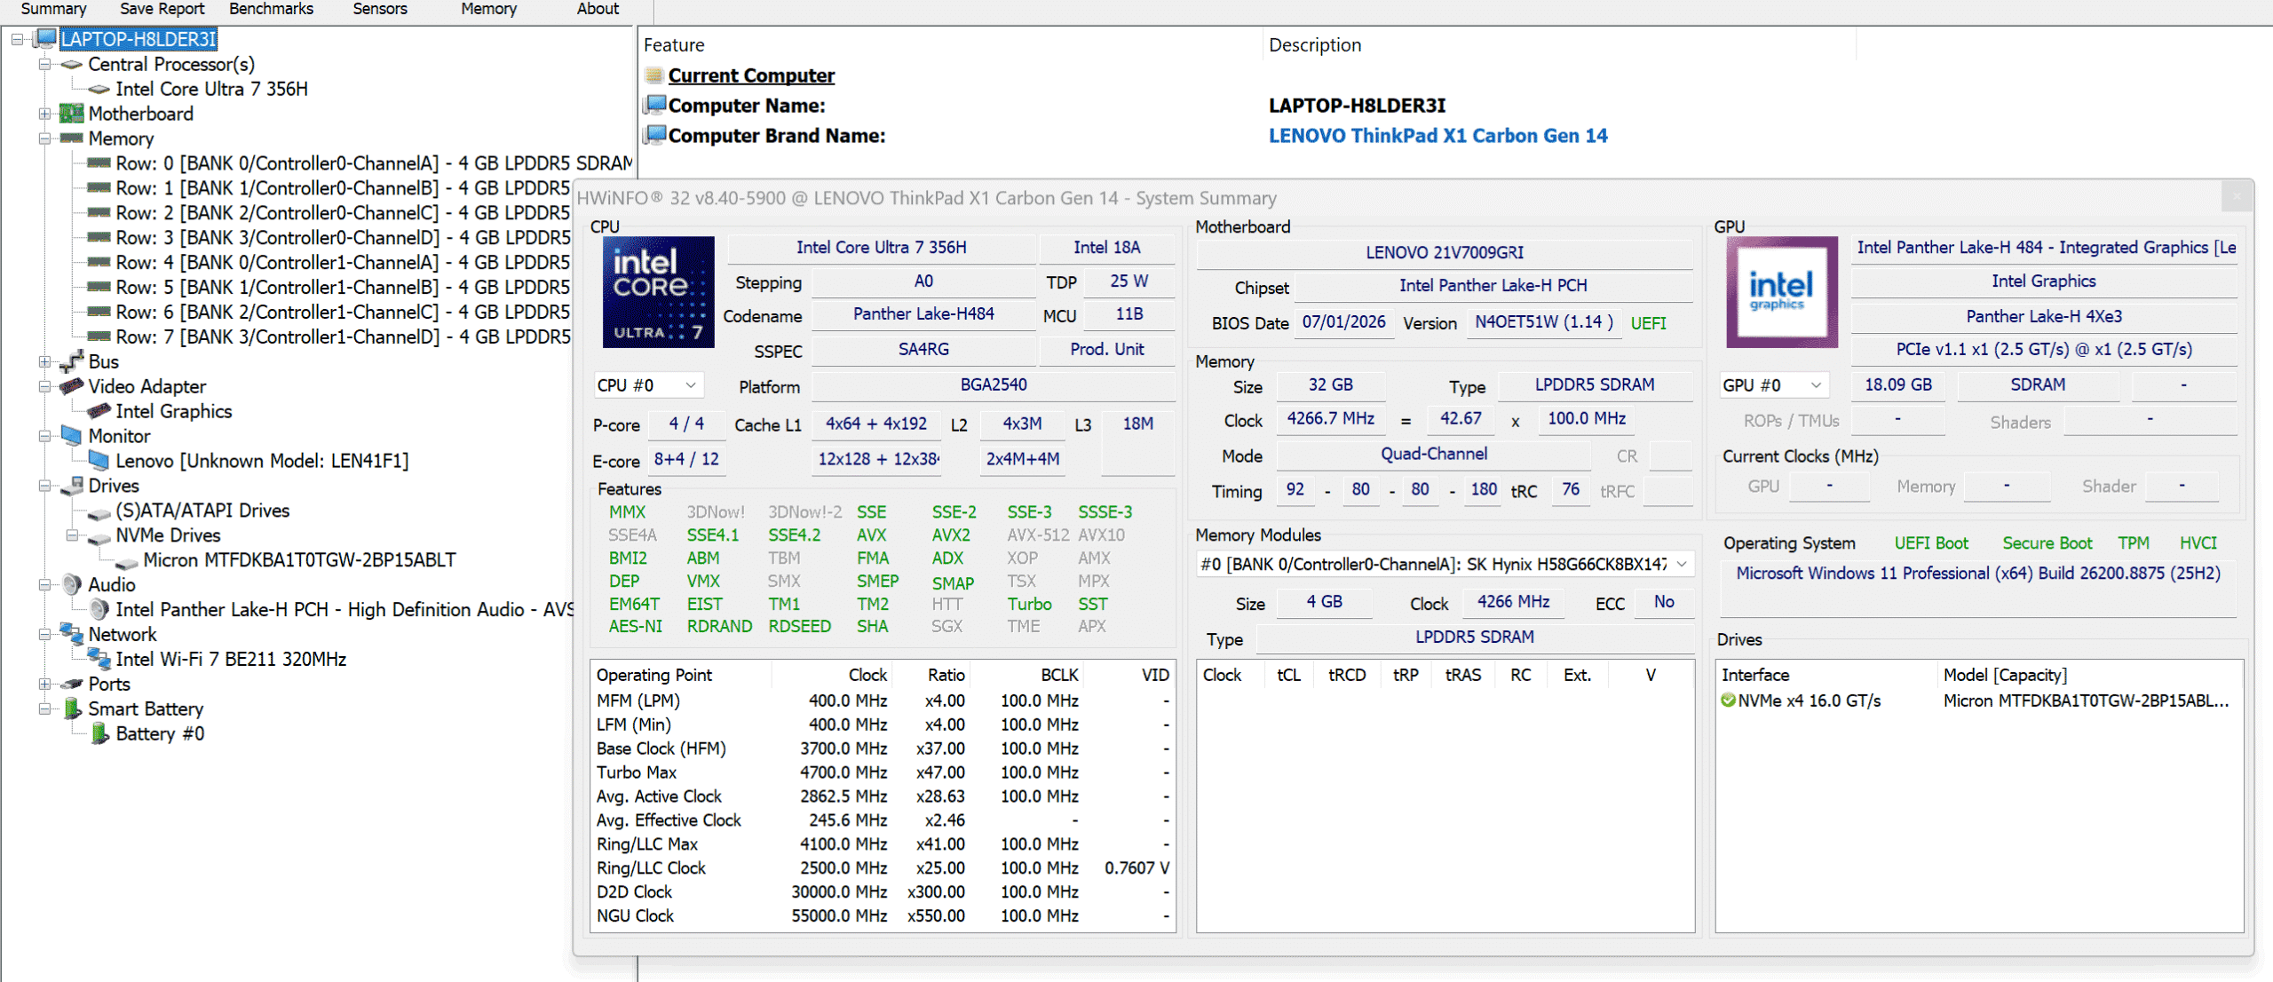This screenshot has height=982, width=2273.
Task: Close the System Summary window
Action: [2237, 195]
